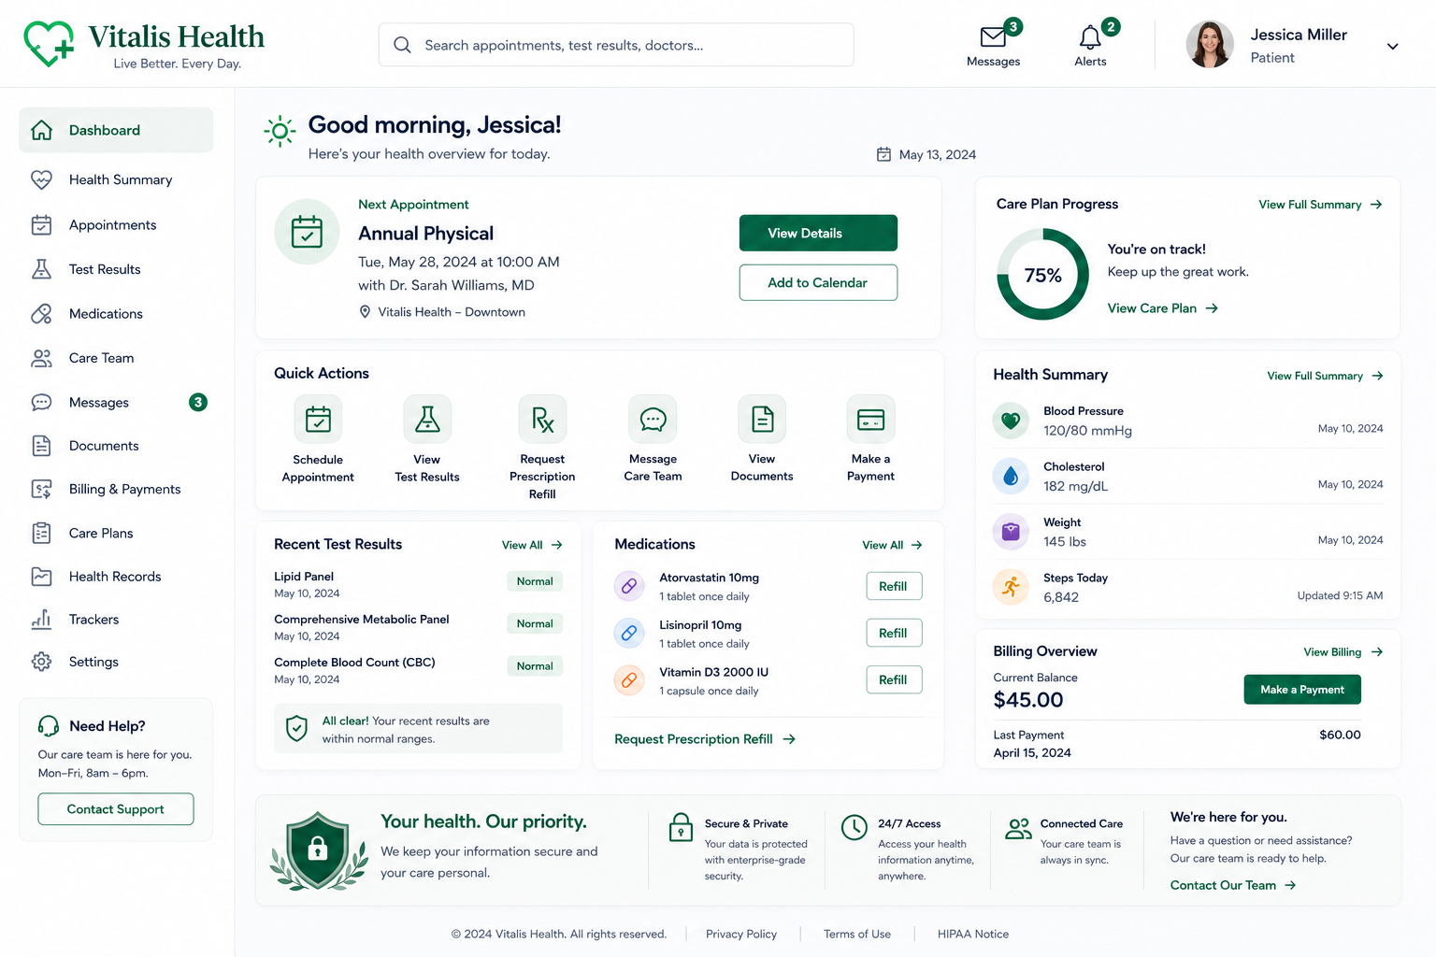This screenshot has width=1436, height=957.
Task: Open the Alerts bell icon
Action: point(1090,37)
